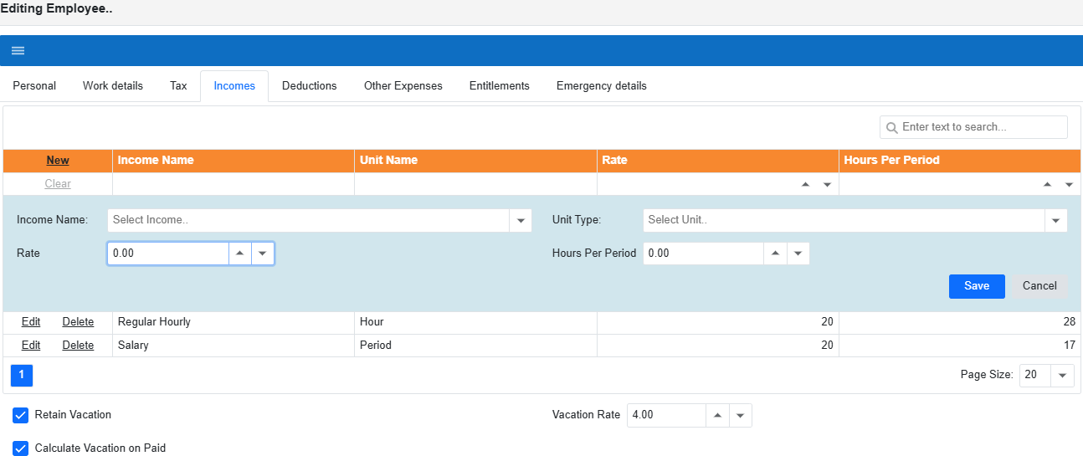
Task: Decrease Hours Per Period filter value
Action: 1069,184
